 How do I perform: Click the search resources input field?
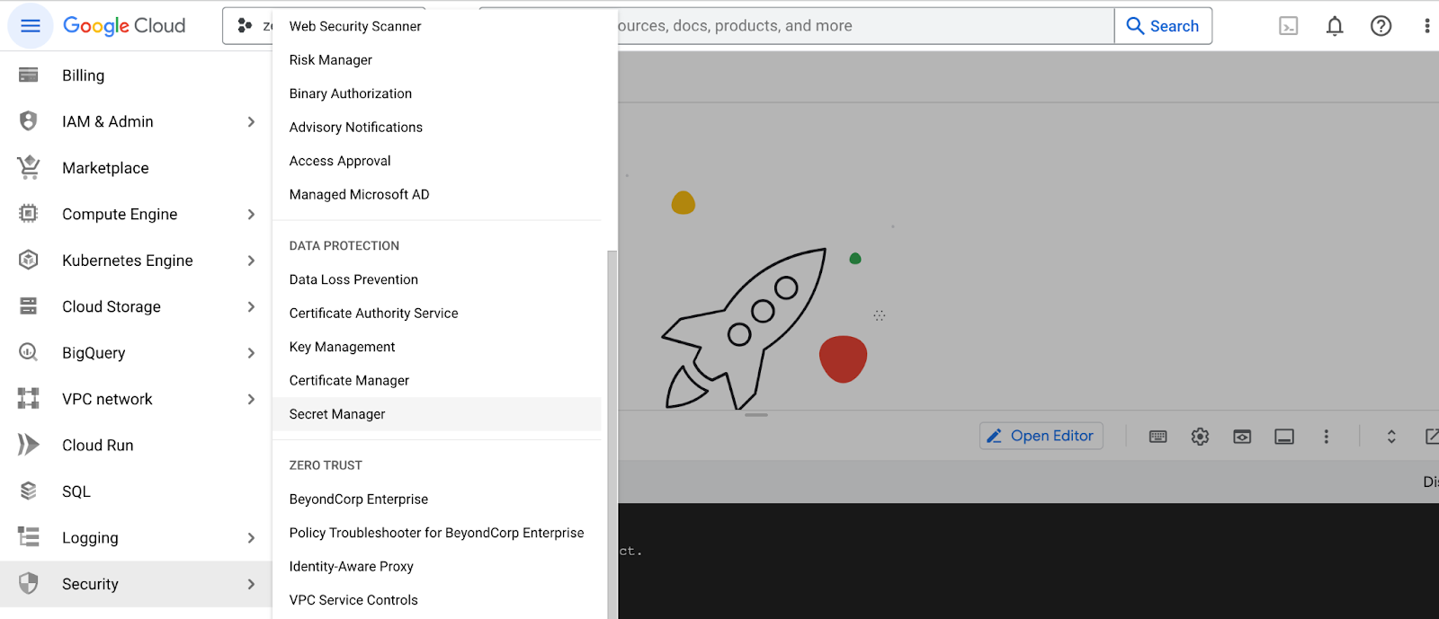[x=863, y=26]
